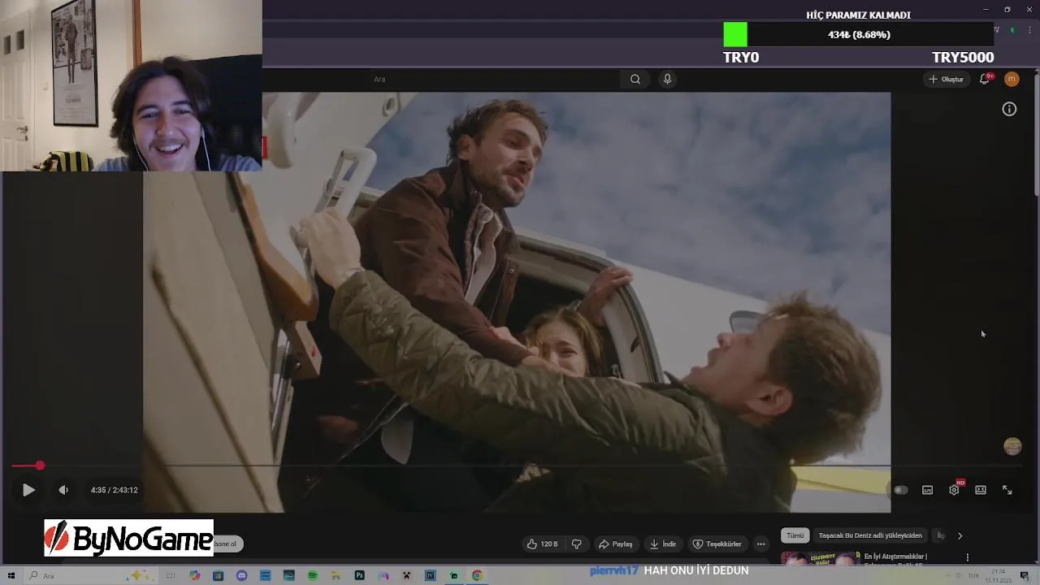Open more actions three-dot menu

(x=760, y=544)
